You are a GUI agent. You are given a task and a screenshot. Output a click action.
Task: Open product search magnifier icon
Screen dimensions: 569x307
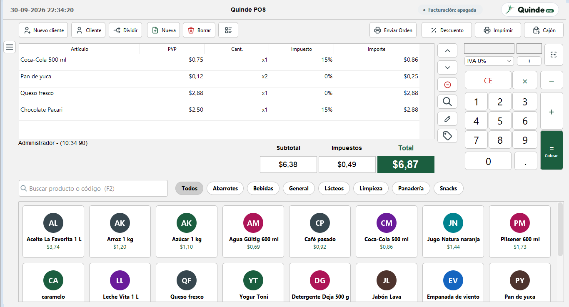(447, 102)
